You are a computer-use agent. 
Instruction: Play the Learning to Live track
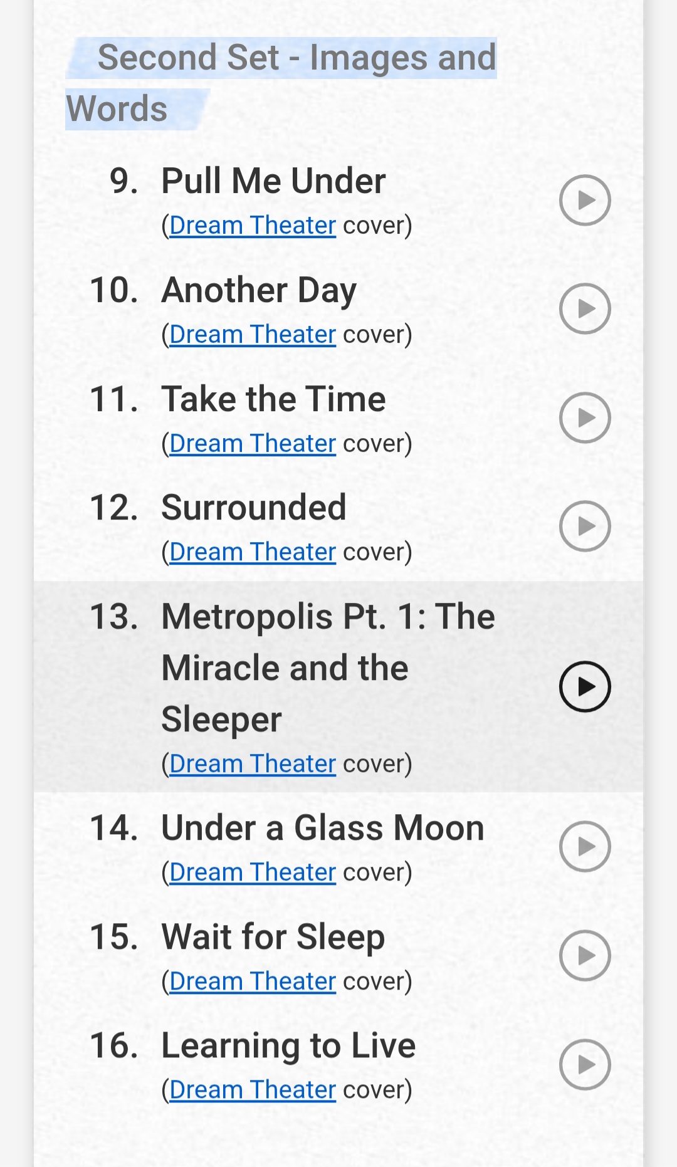585,1064
